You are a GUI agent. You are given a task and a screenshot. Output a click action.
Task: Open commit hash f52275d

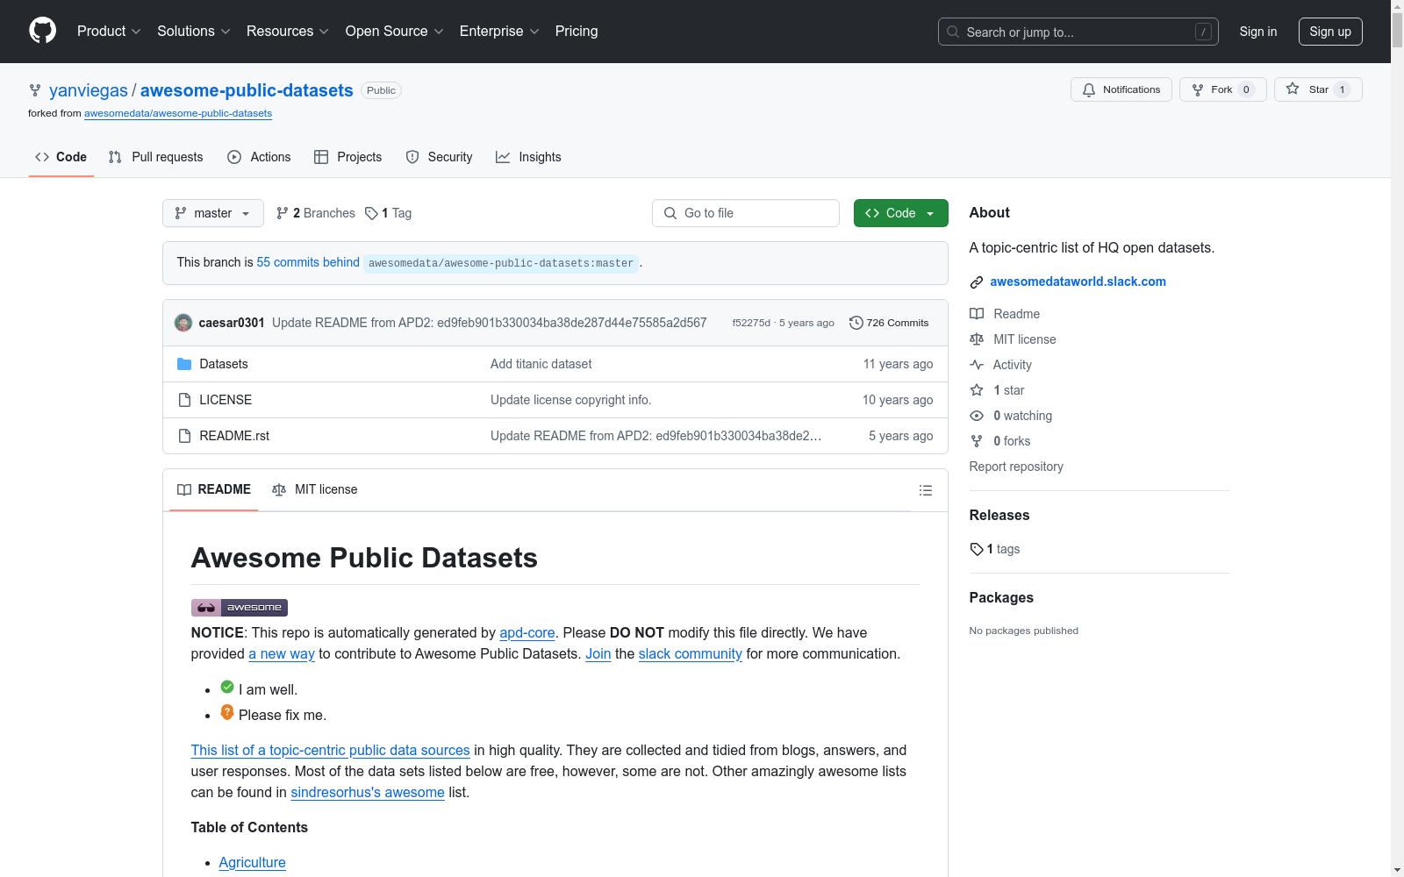click(x=751, y=323)
